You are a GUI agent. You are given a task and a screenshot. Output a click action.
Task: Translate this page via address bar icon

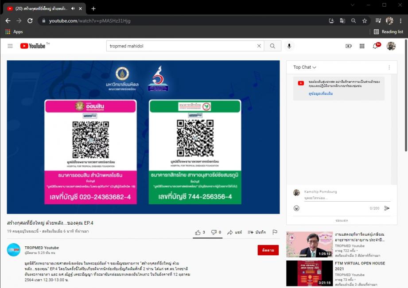pos(342,21)
